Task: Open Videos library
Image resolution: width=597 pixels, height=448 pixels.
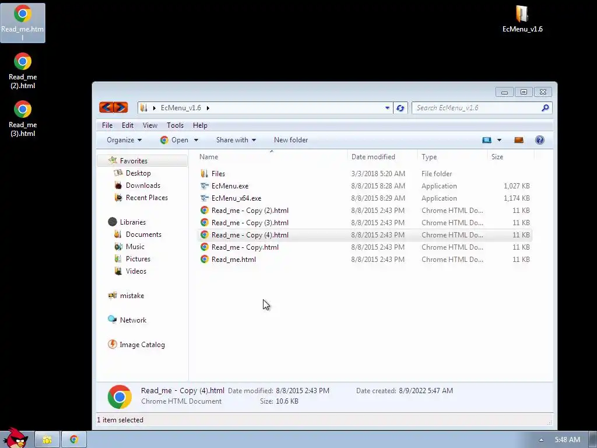Action: coord(136,271)
